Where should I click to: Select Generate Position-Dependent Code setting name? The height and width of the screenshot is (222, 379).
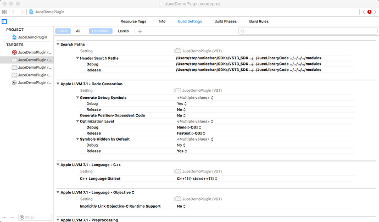pyautogui.click(x=113, y=115)
